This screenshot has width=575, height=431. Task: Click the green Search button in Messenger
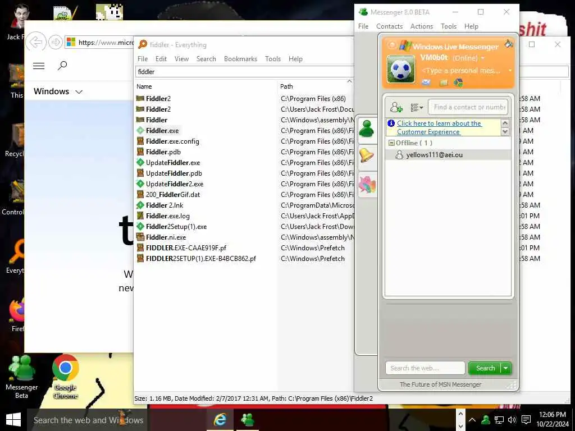(485, 368)
